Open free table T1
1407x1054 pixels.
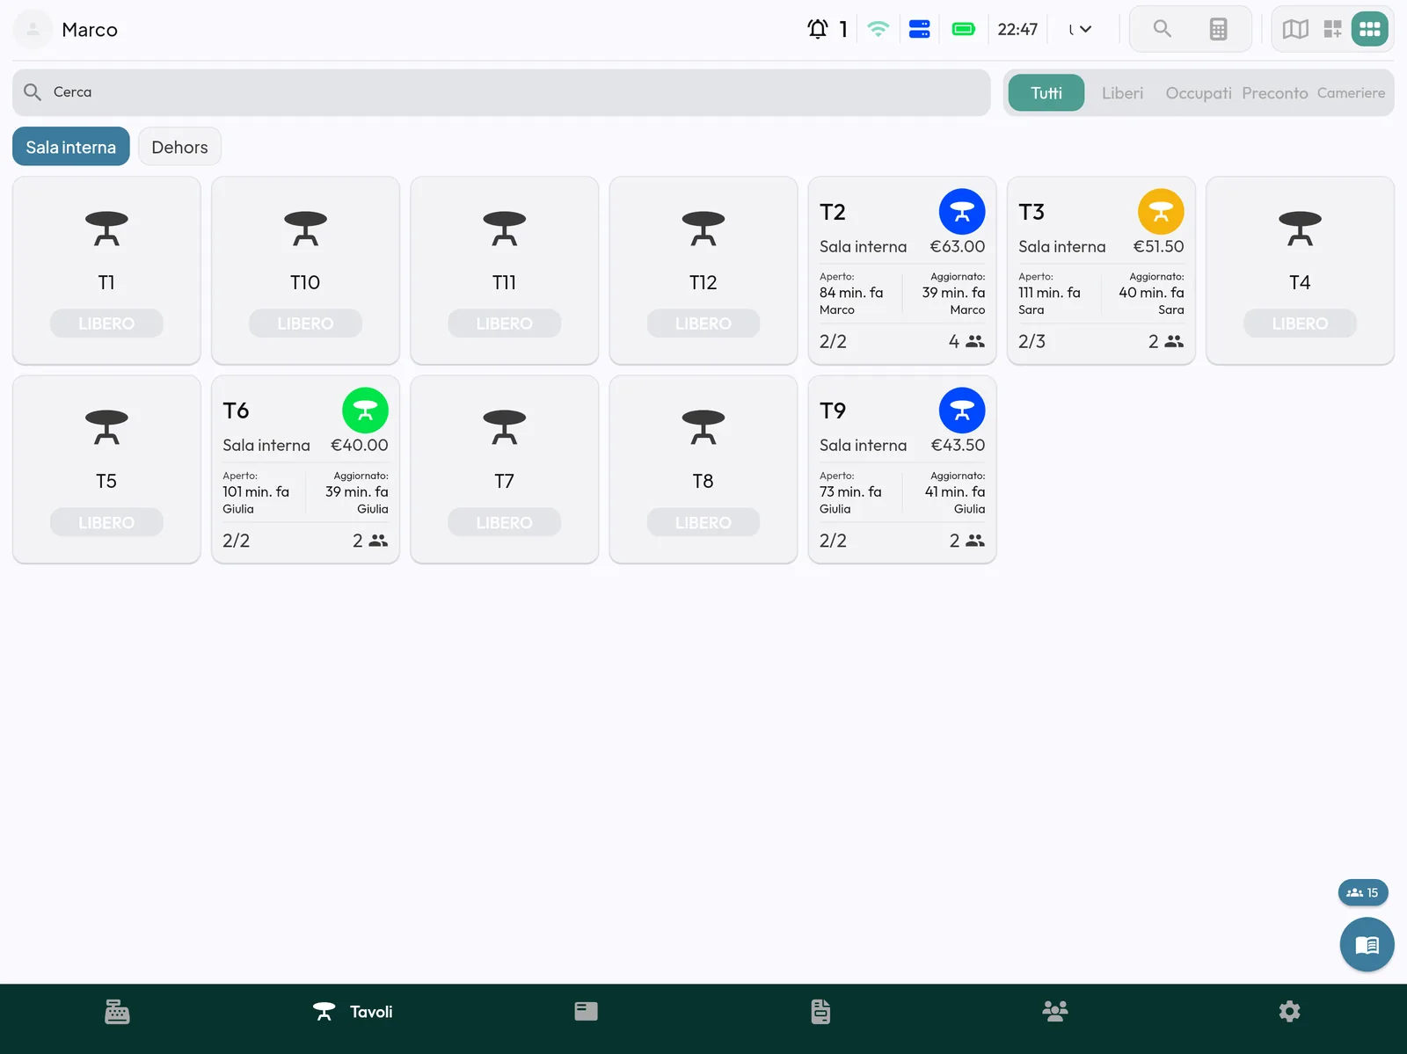coord(106,271)
